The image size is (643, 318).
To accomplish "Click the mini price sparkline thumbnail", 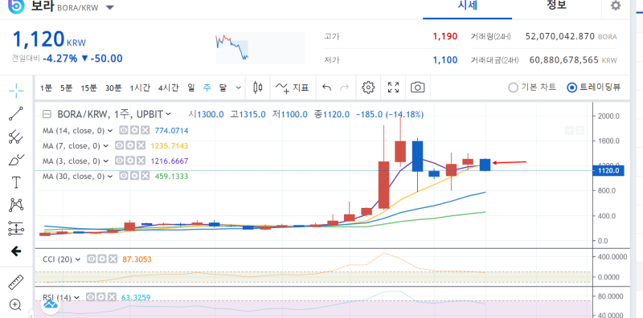I will point(260,48).
